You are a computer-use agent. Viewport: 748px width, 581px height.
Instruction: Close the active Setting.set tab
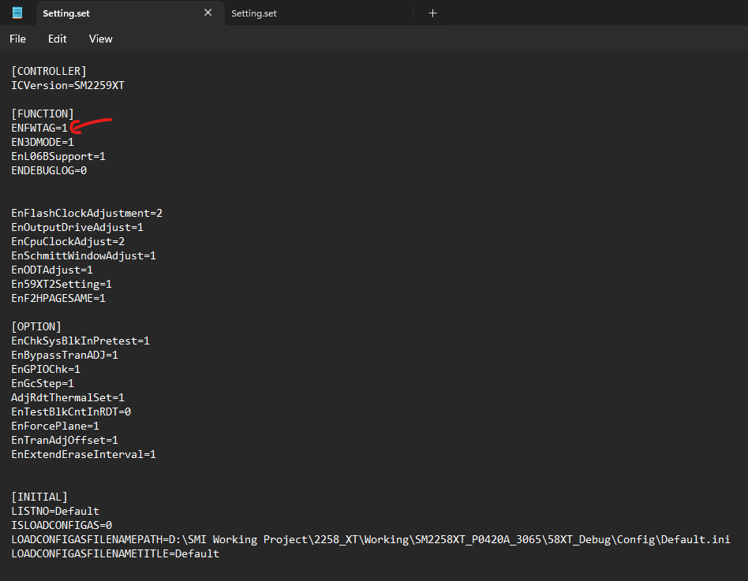(208, 13)
